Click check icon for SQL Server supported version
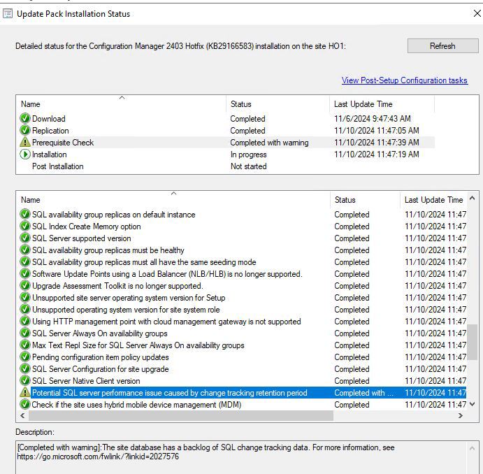Image resolution: width=483 pixels, height=474 pixels. tap(25, 238)
